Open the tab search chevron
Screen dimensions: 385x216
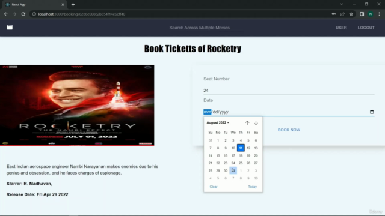tap(342, 4)
